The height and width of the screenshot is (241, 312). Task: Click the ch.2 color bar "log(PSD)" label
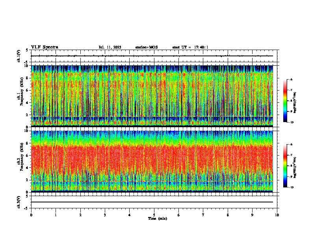295,167
